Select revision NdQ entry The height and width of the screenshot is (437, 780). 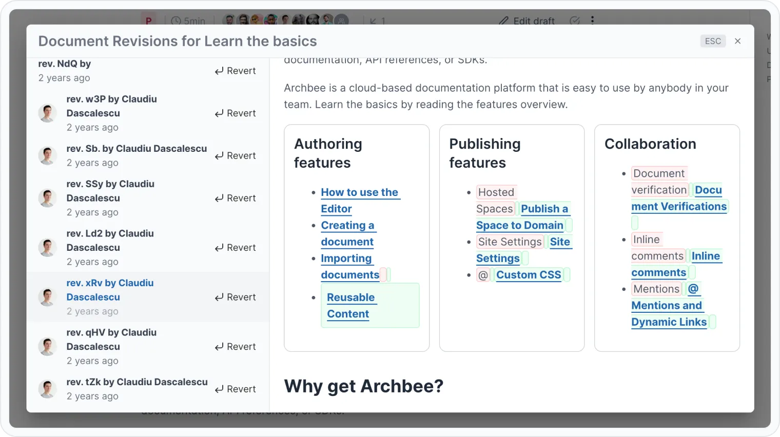[x=148, y=71]
